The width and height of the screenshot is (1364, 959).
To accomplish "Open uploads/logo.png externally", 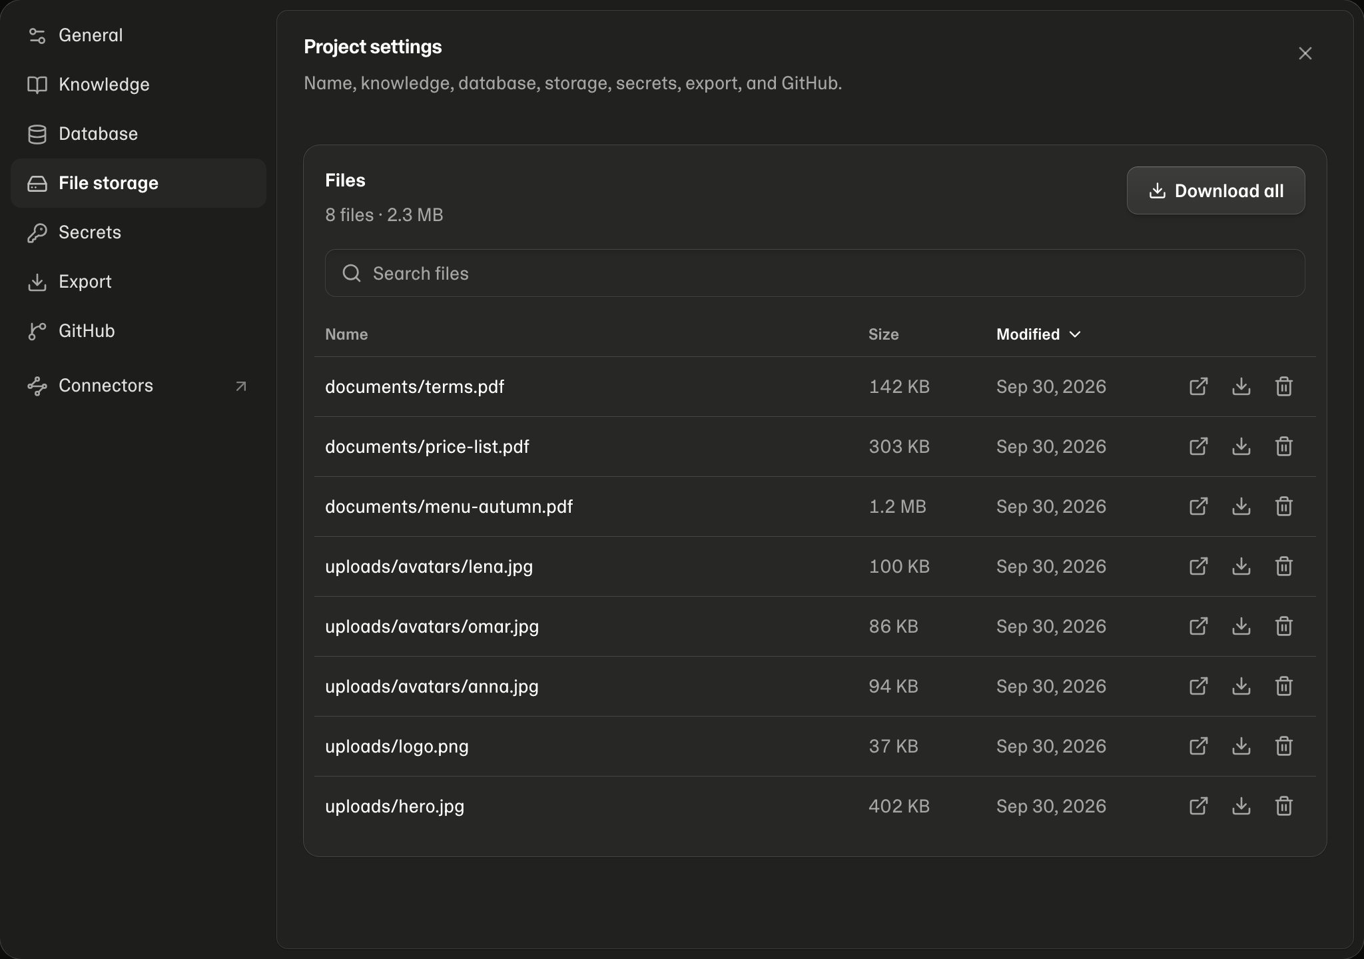I will pos(1198,746).
